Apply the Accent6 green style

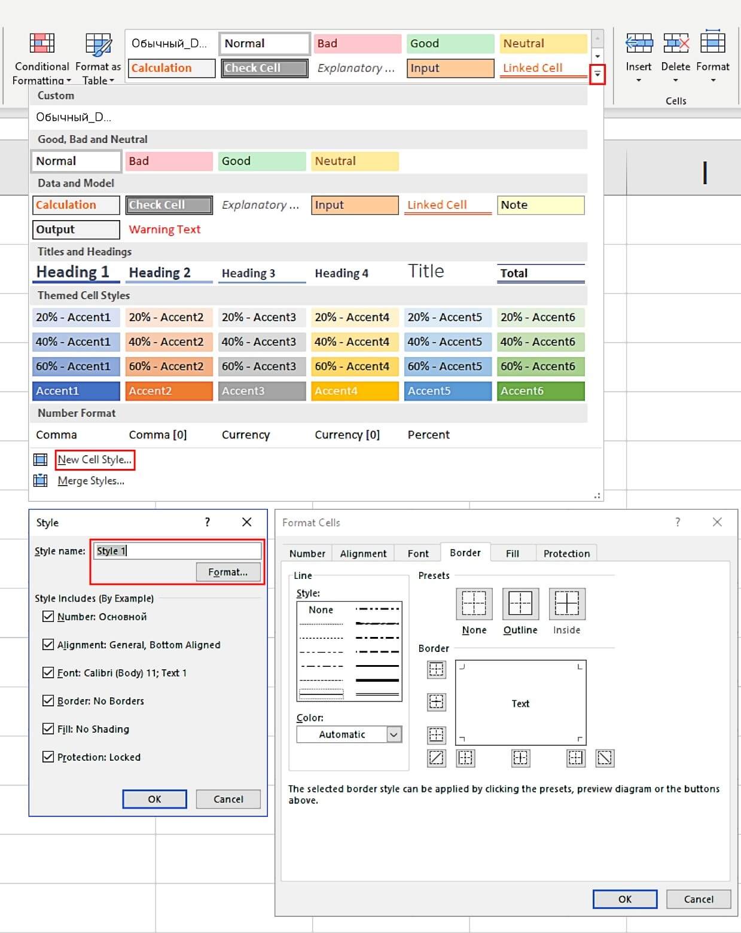pyautogui.click(x=541, y=391)
